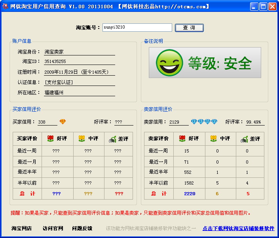Image resolution: width=279 pixels, height=238 pixels.
Task: Click buyer table 最近一周 row label
Action: pos(27,151)
